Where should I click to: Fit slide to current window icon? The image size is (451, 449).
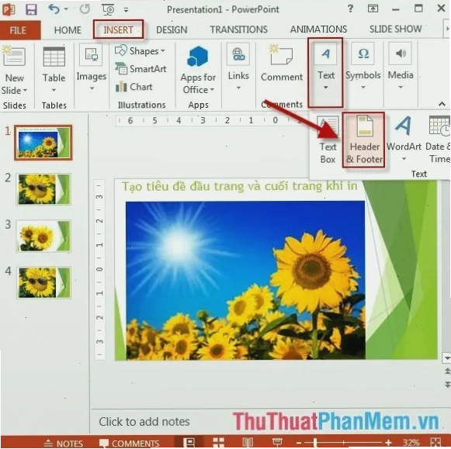435,443
